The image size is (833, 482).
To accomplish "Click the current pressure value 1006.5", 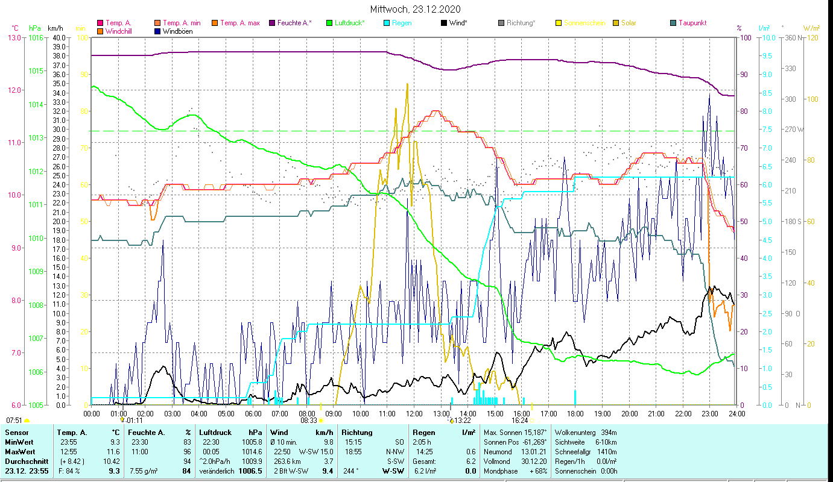I will (250, 471).
